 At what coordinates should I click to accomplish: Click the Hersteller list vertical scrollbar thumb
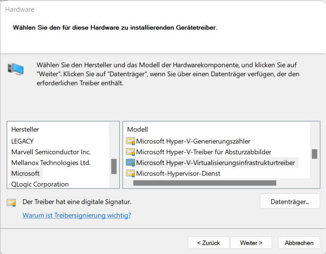click(x=114, y=166)
